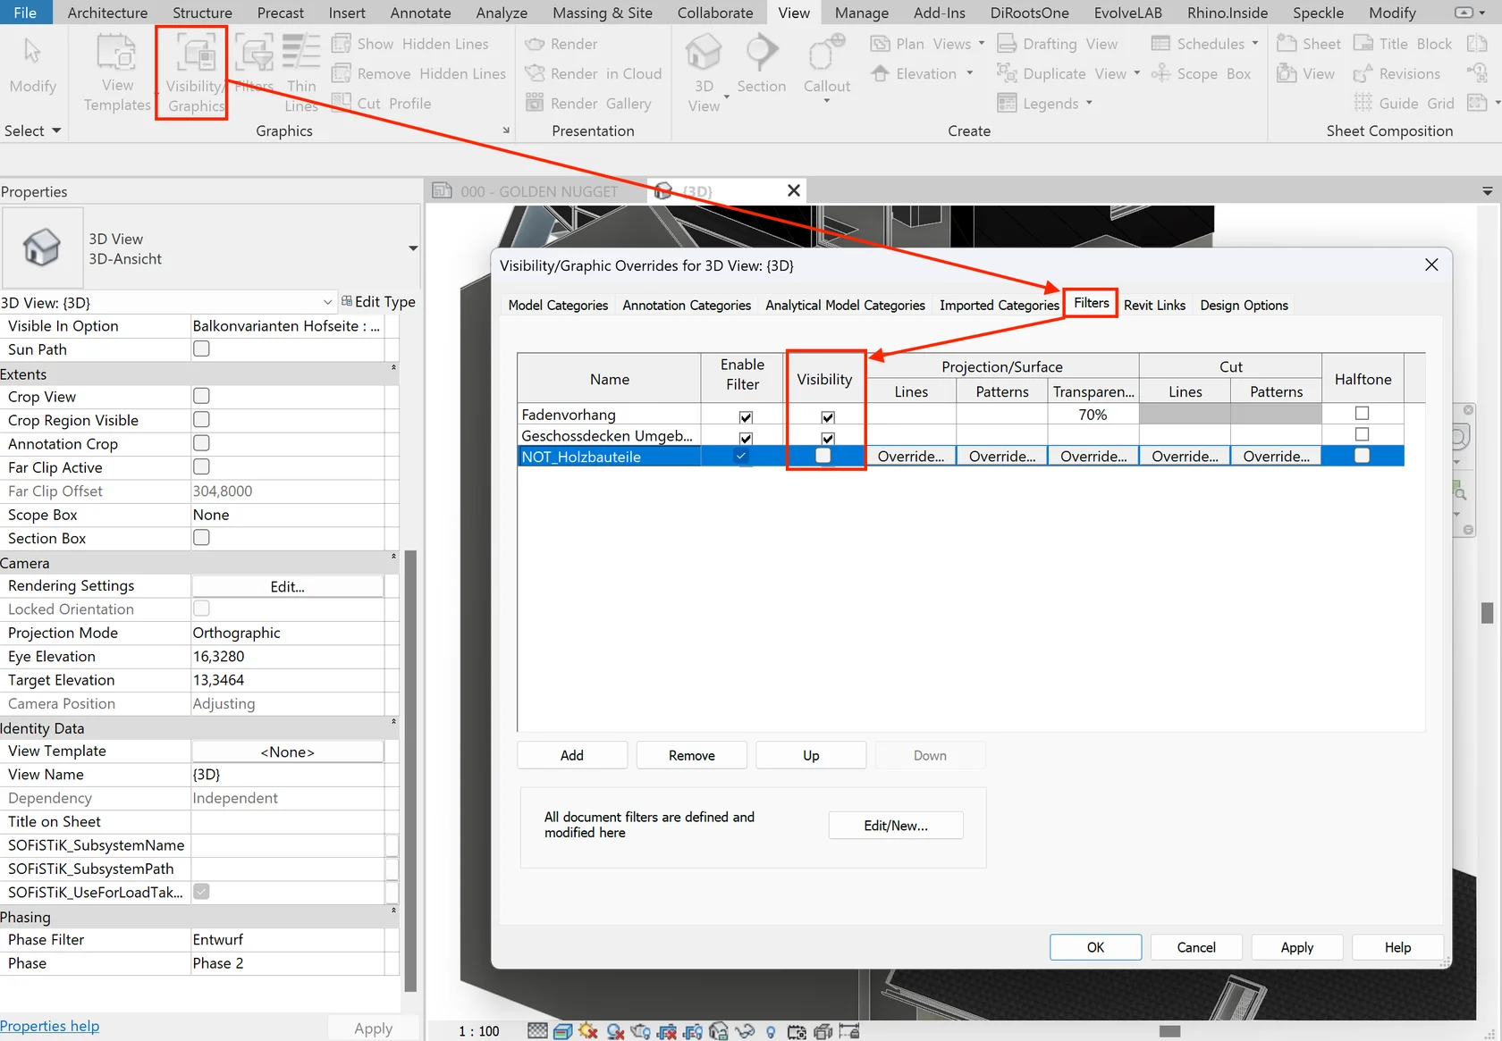Enable visibility for NOT_Holzbauteile filter

823,456
